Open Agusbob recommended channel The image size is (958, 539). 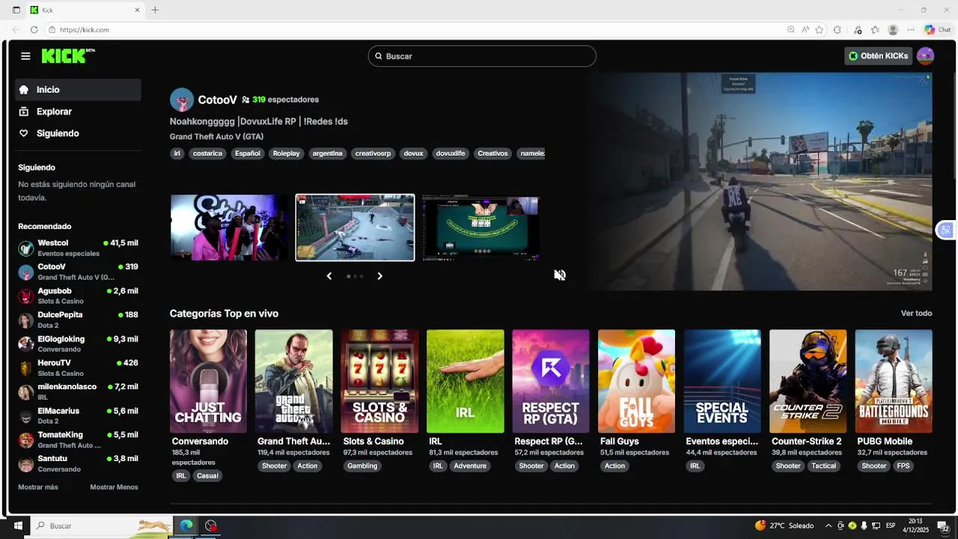click(78, 296)
